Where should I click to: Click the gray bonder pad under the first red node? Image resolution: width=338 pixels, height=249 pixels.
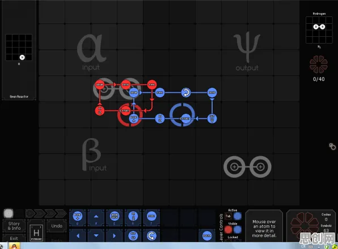104,89
